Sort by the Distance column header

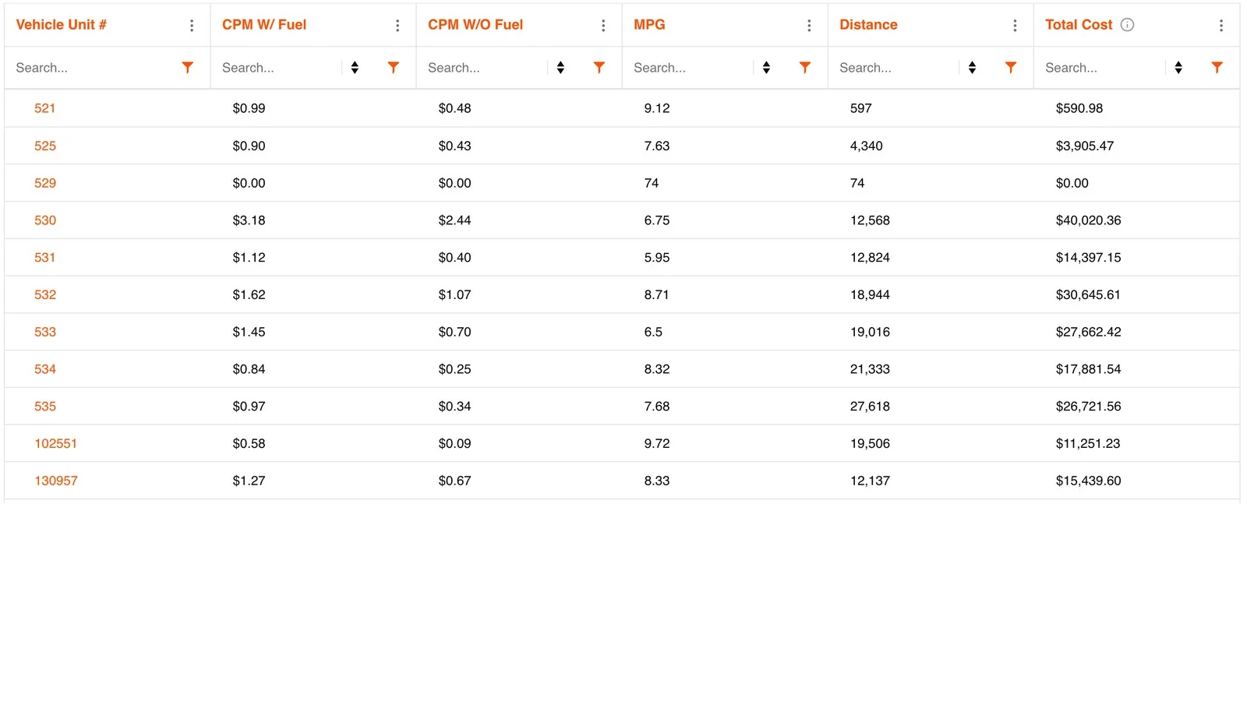[x=868, y=25]
